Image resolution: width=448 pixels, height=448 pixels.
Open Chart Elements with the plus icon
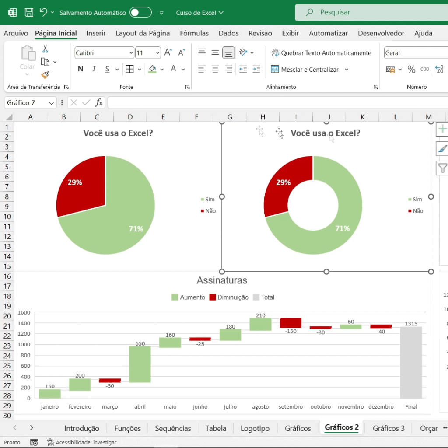tap(442, 129)
